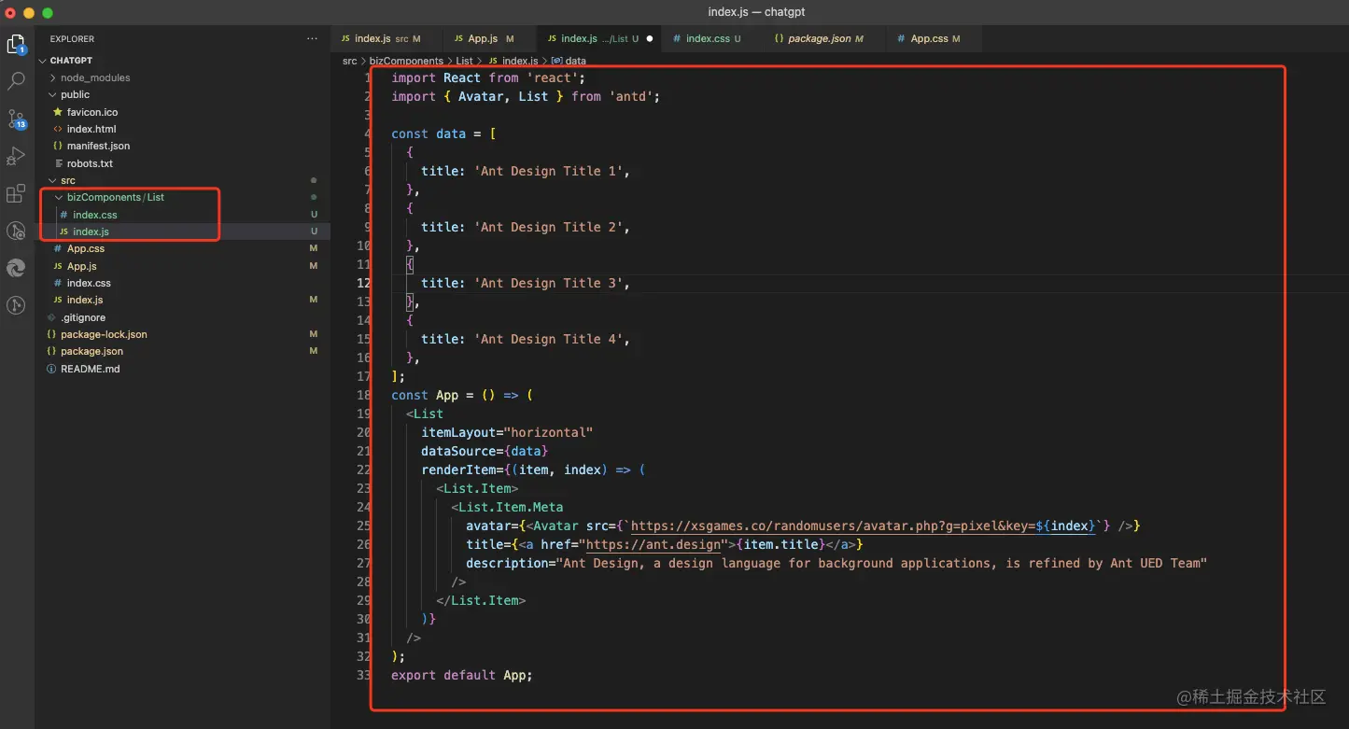Screen dimensions: 1349x729
Task: Open App.css in the Explorer
Action: click(x=85, y=248)
